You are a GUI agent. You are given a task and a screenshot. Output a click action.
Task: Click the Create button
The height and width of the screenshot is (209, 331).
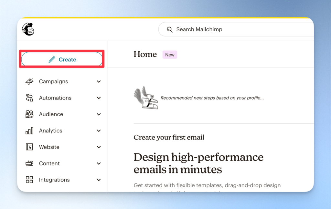pos(62,59)
